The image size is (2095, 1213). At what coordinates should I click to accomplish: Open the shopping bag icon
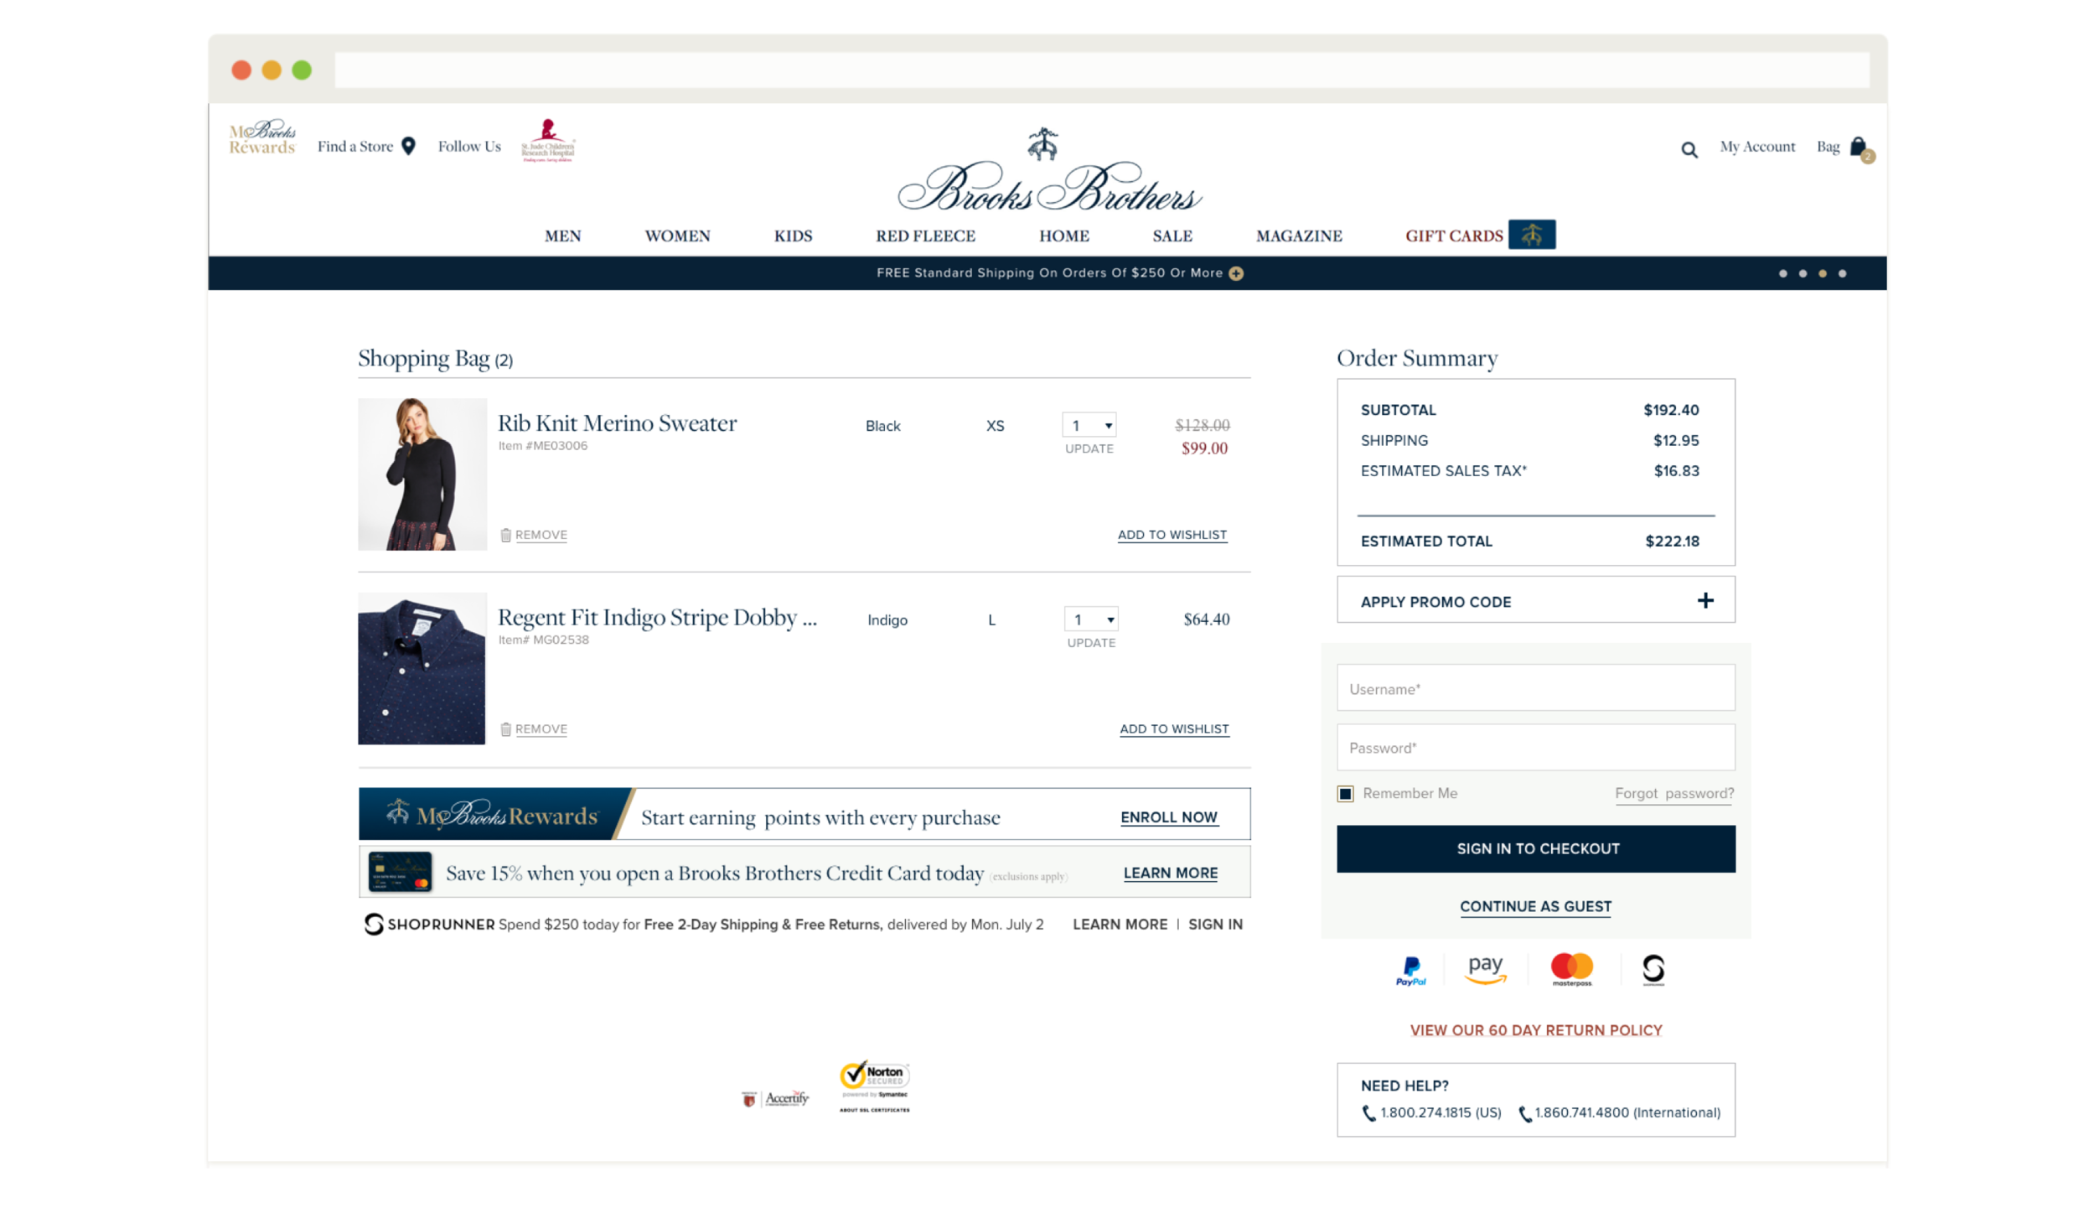pos(1859,148)
